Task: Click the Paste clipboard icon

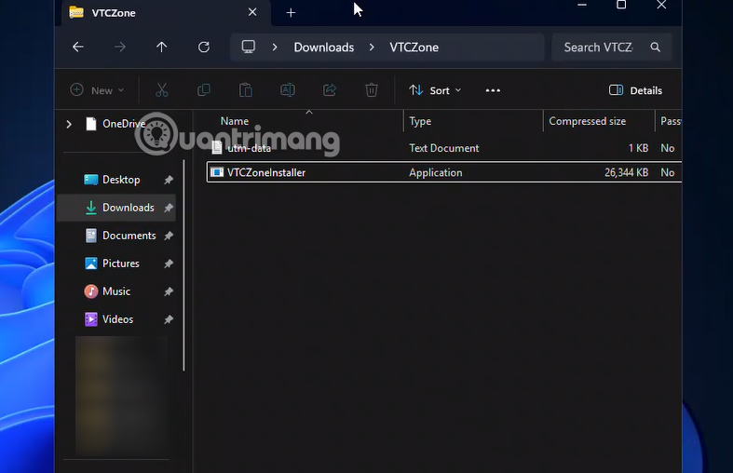Action: (246, 90)
